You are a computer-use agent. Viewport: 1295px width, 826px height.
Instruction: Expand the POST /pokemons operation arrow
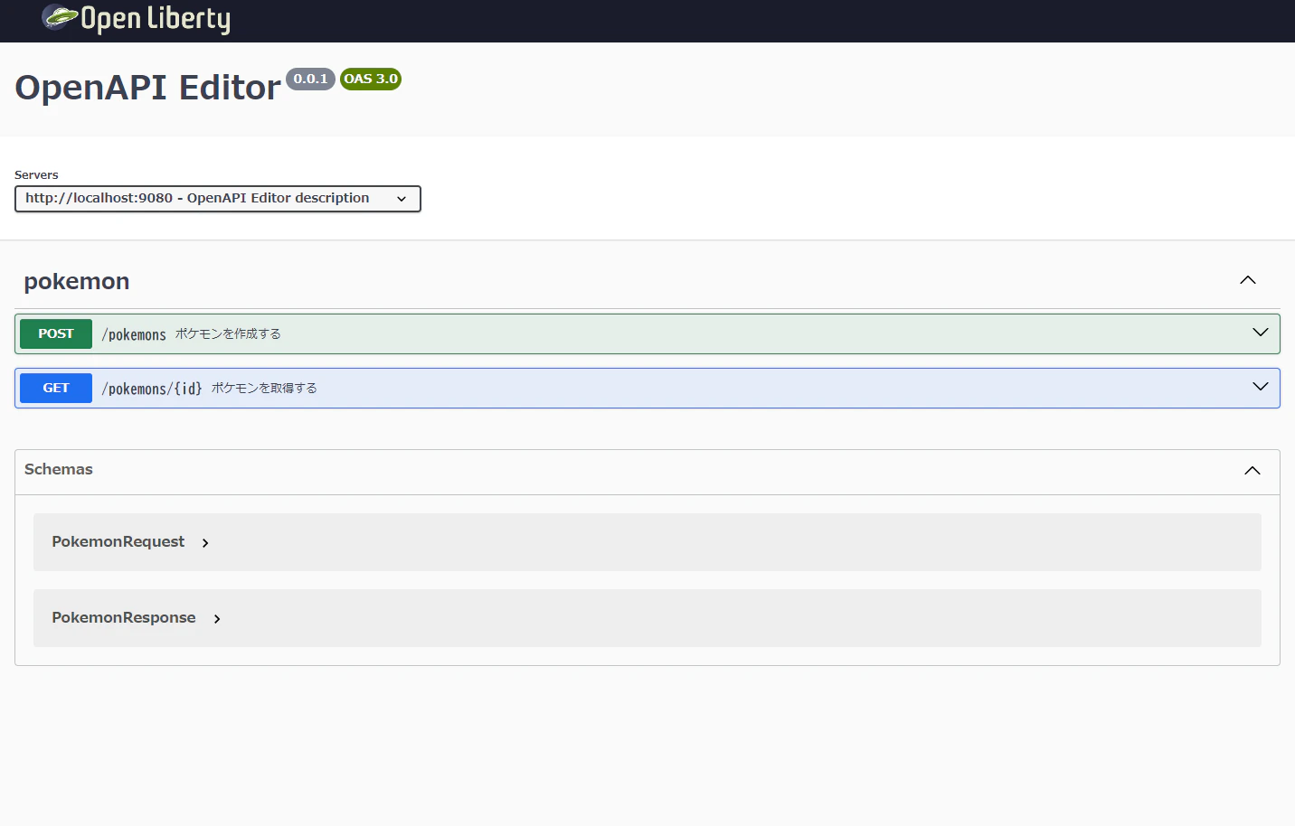point(1261,333)
